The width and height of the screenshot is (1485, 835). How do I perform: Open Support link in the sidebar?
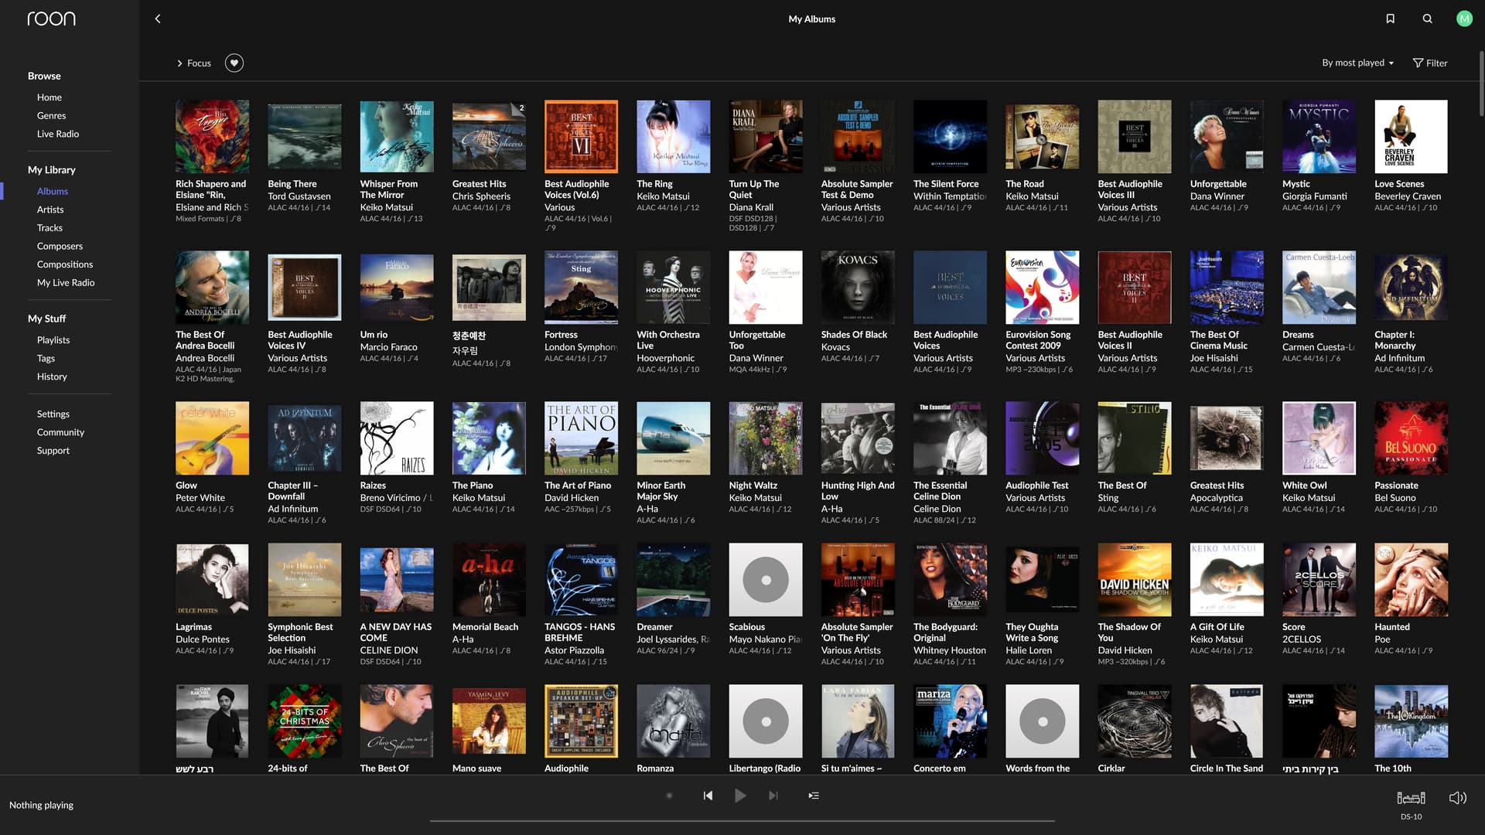[x=53, y=451]
